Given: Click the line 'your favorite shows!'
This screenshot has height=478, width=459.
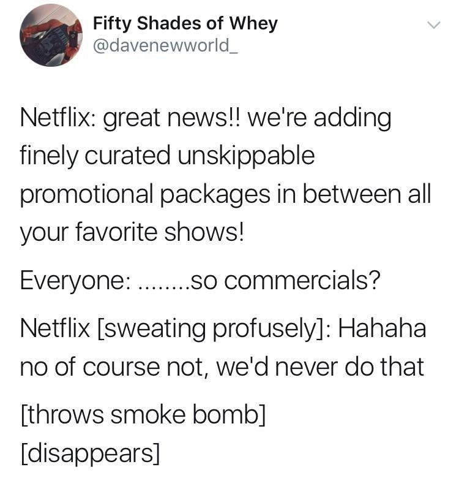Looking at the screenshot, I should click(132, 232).
